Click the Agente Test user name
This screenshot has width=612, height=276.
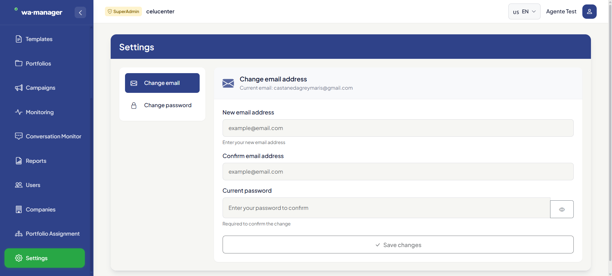(x=561, y=11)
